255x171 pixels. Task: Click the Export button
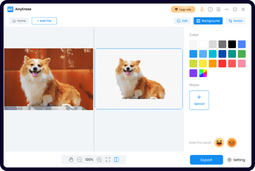[x=206, y=160]
